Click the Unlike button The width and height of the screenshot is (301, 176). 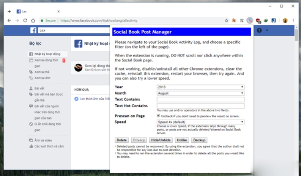[182, 140]
